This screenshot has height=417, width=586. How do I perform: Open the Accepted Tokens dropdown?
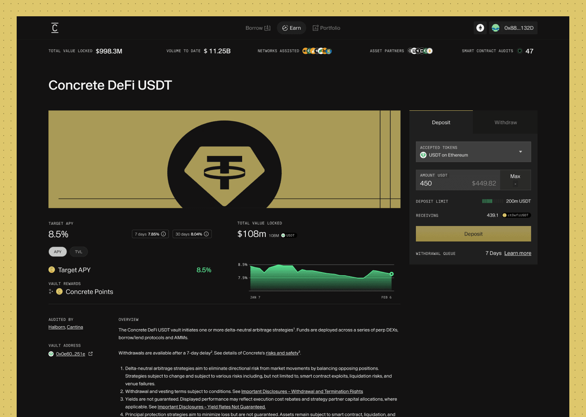[x=520, y=151]
